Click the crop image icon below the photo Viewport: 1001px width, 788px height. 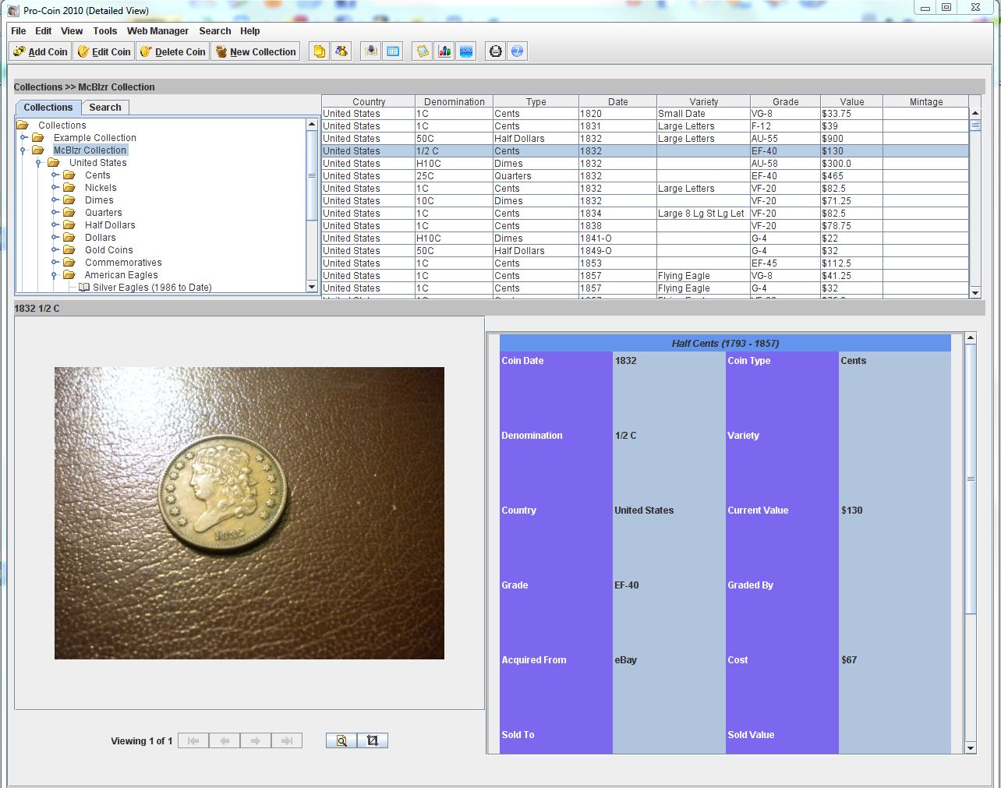[x=373, y=740]
